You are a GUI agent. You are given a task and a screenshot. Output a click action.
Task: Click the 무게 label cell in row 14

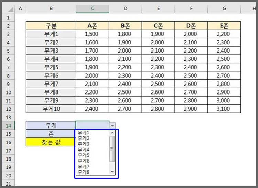coord(51,125)
